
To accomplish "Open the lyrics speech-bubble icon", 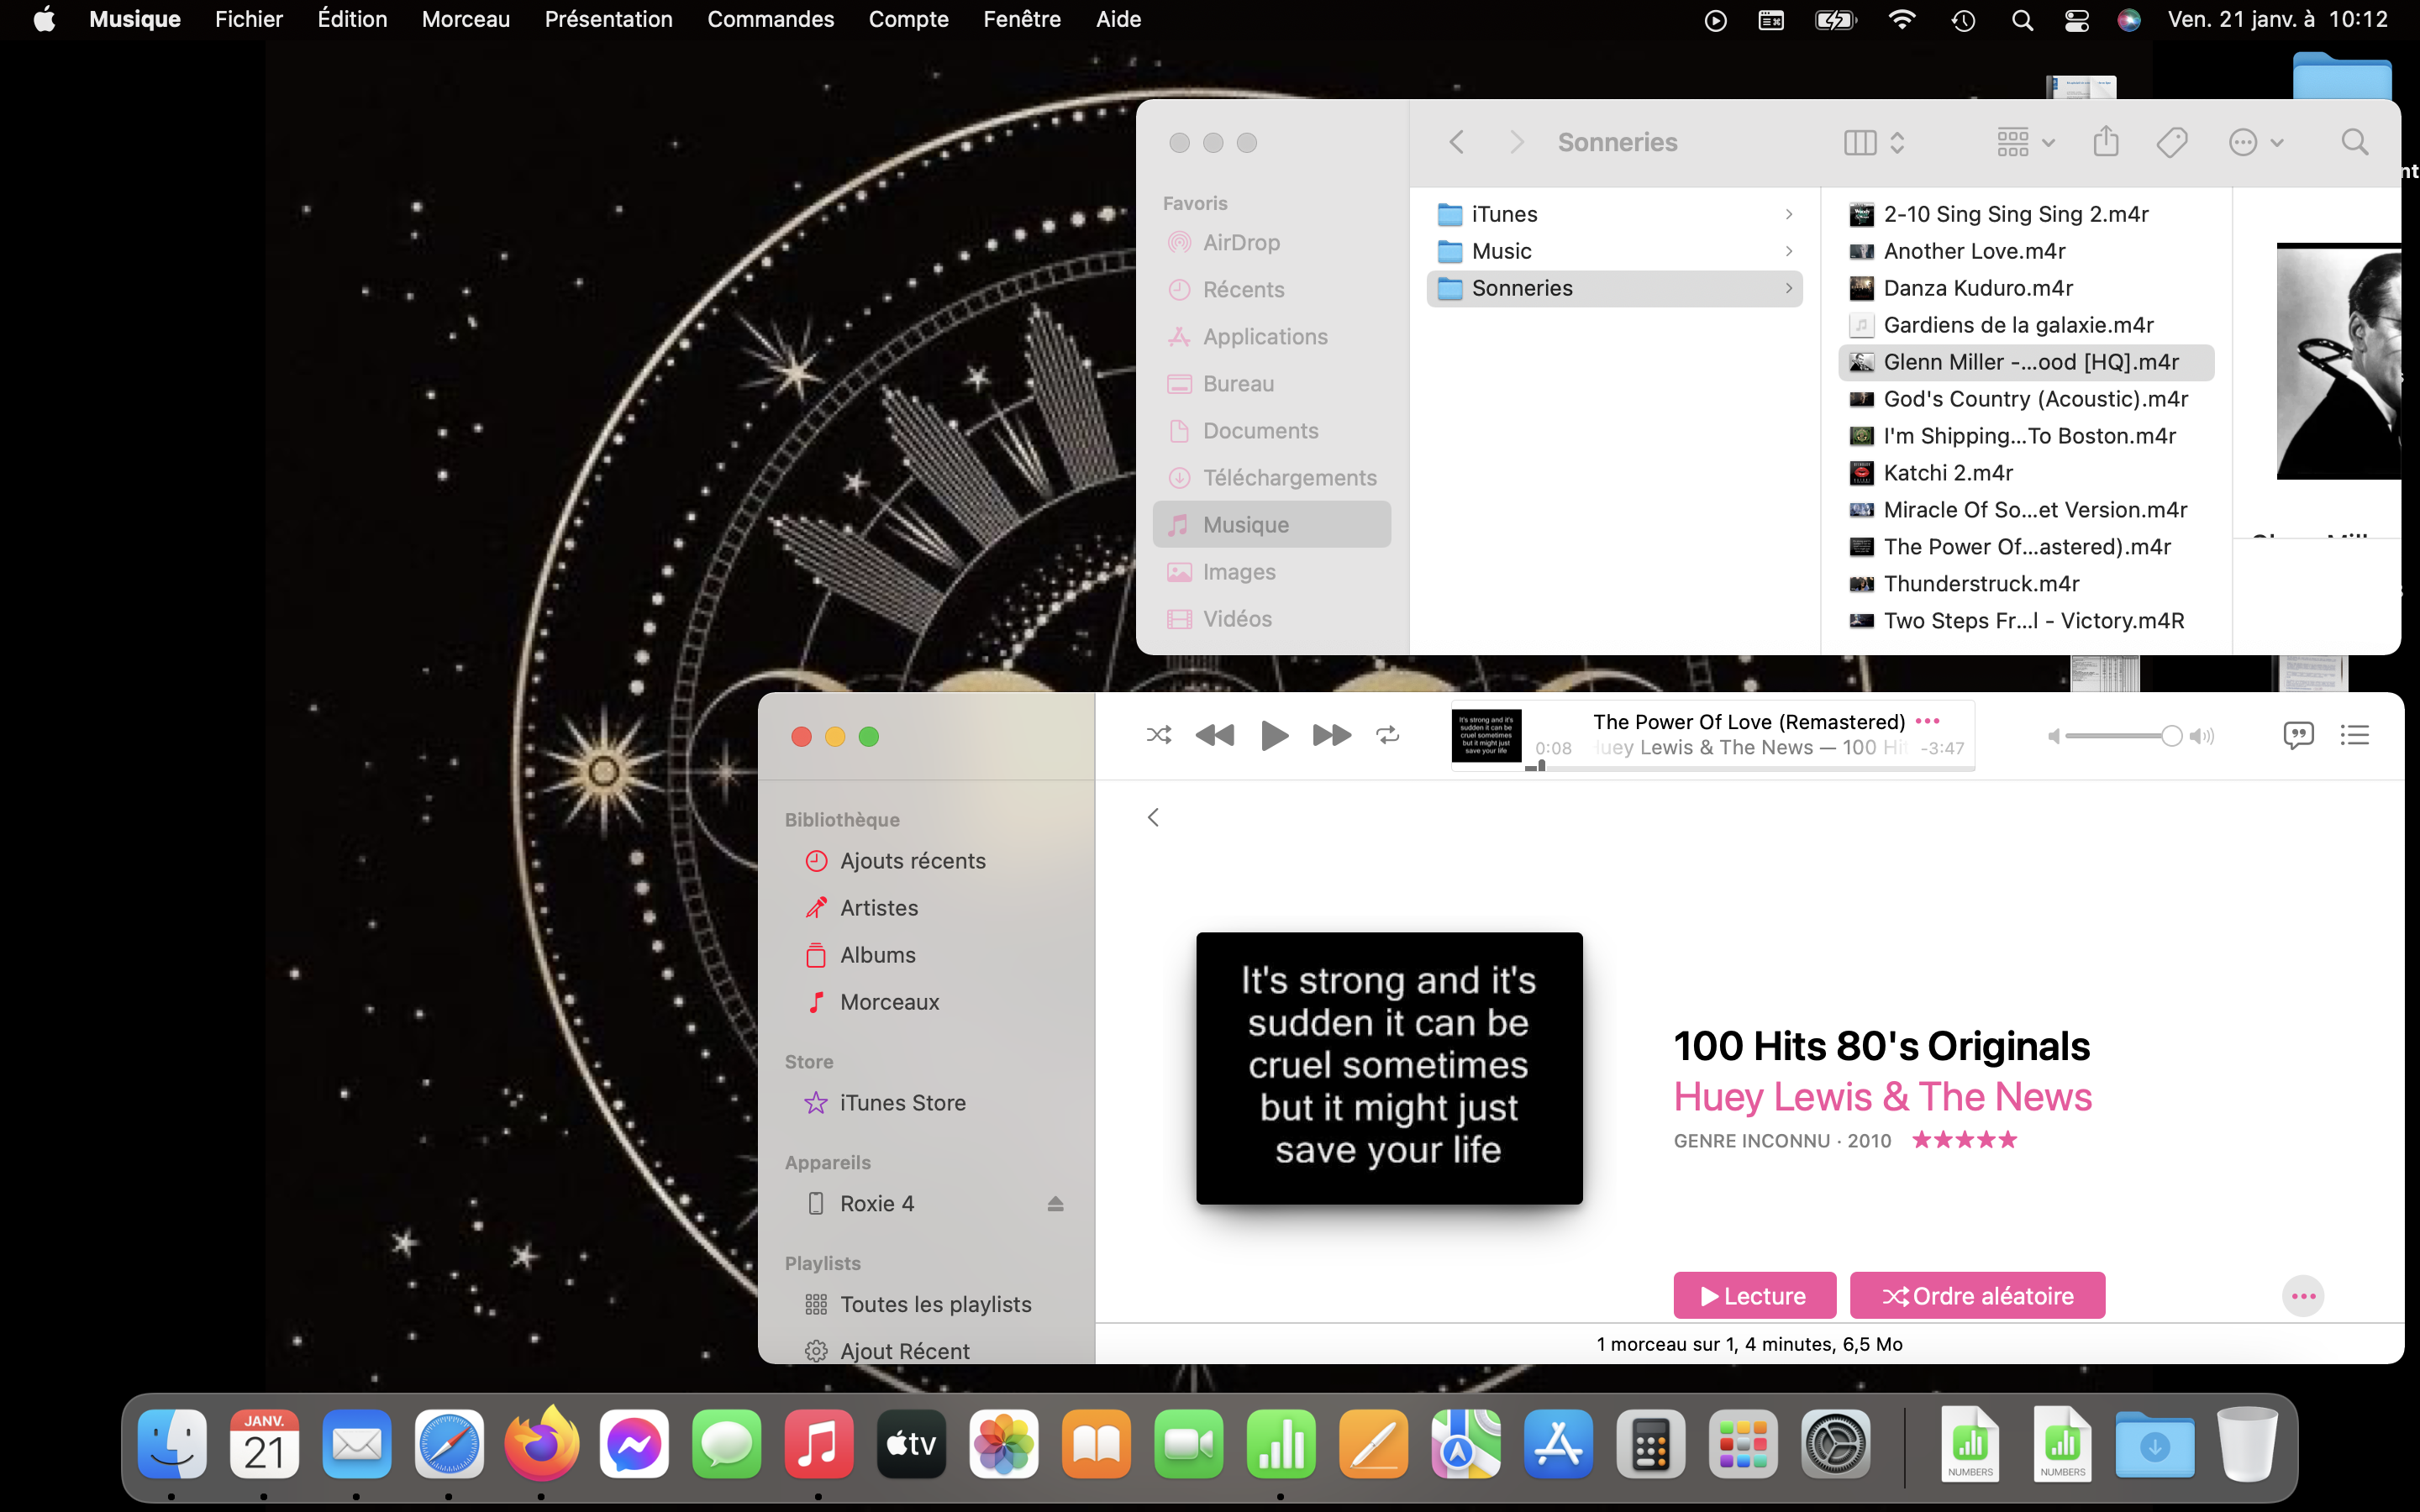I will tap(2298, 736).
